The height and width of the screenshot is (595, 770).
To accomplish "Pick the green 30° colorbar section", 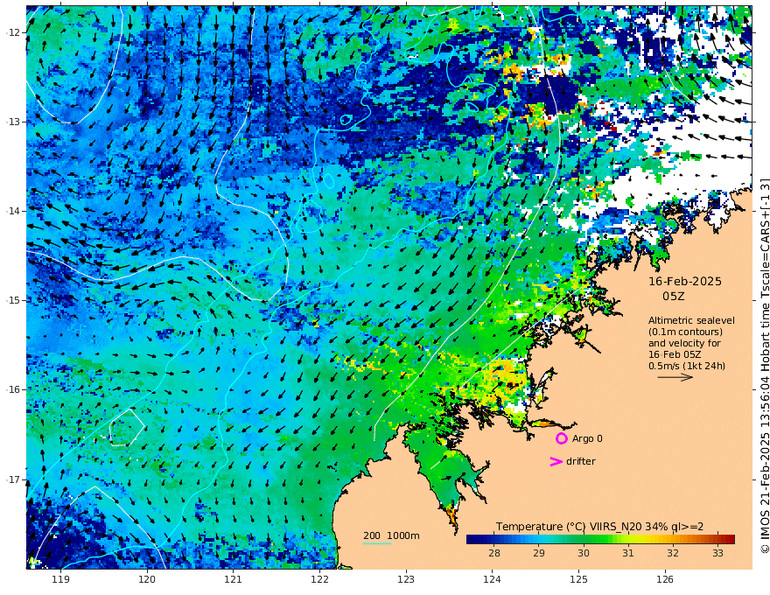I will [584, 540].
